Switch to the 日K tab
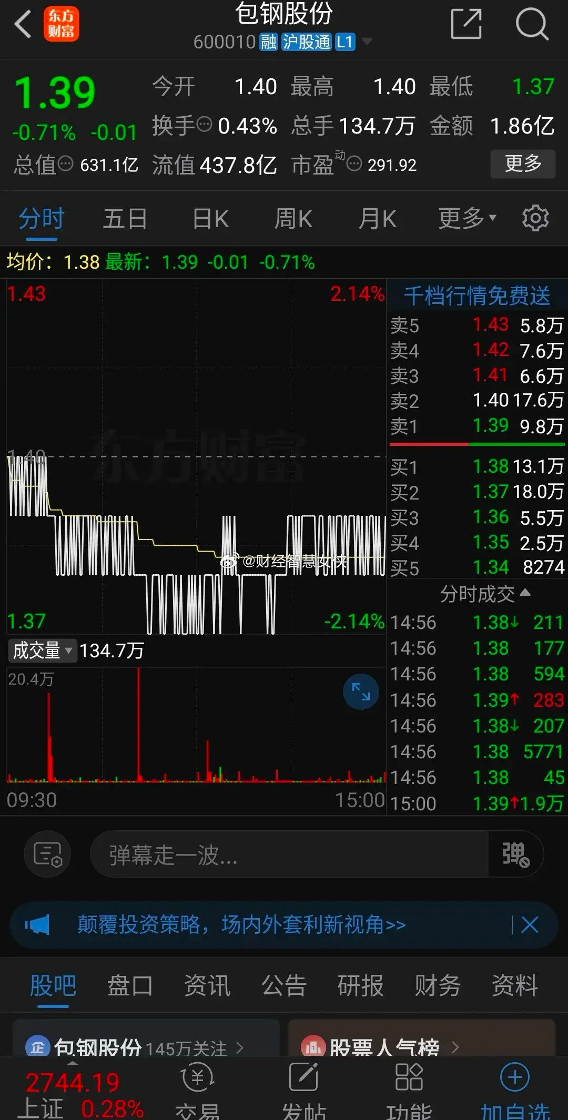This screenshot has width=568, height=1120. (x=210, y=218)
